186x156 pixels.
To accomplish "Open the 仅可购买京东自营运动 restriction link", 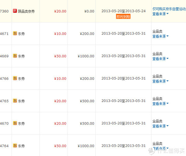I will coord(169,9).
